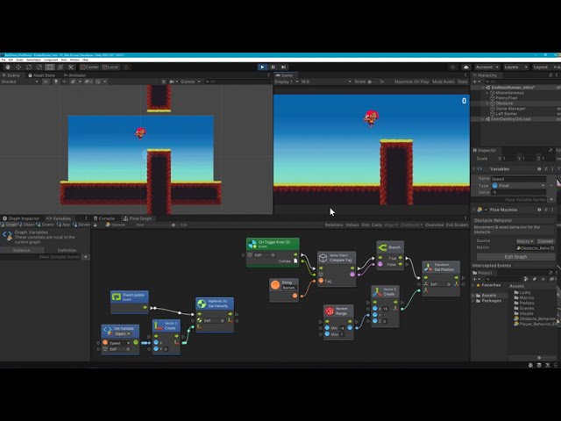Toggle the Flow Machine component checkbox
This screenshot has height=421, width=561.
486,210
